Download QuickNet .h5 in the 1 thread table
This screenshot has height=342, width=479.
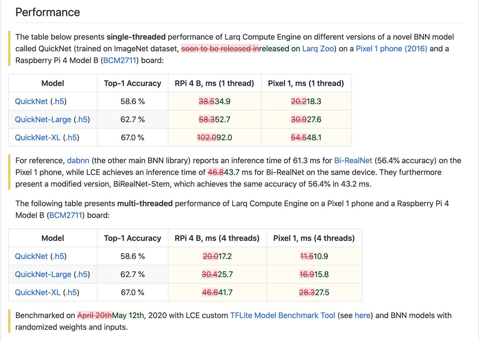(58, 101)
